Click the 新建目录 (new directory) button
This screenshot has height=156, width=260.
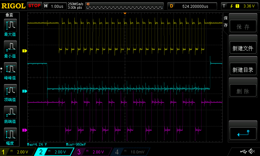(243, 70)
